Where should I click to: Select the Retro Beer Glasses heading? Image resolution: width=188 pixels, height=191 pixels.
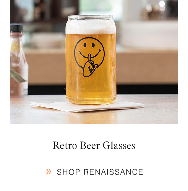point(94,145)
